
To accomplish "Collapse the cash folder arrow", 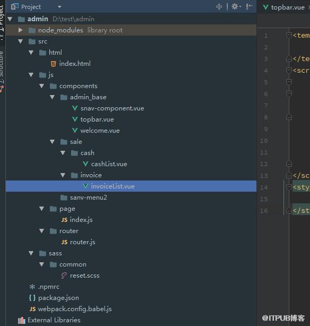I will pos(63,153).
